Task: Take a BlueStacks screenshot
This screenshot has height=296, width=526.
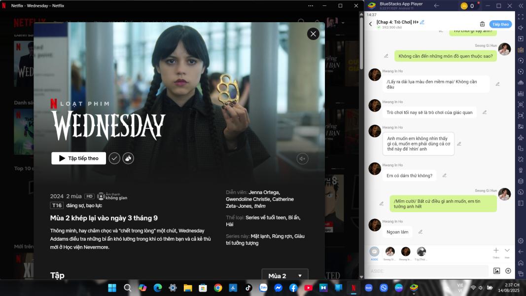Action: click(521, 105)
